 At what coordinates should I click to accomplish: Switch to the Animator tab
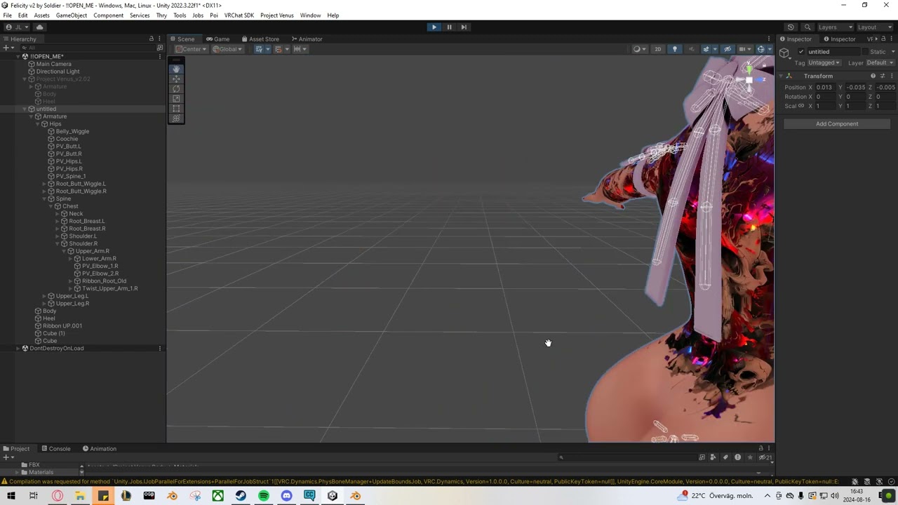click(x=306, y=39)
